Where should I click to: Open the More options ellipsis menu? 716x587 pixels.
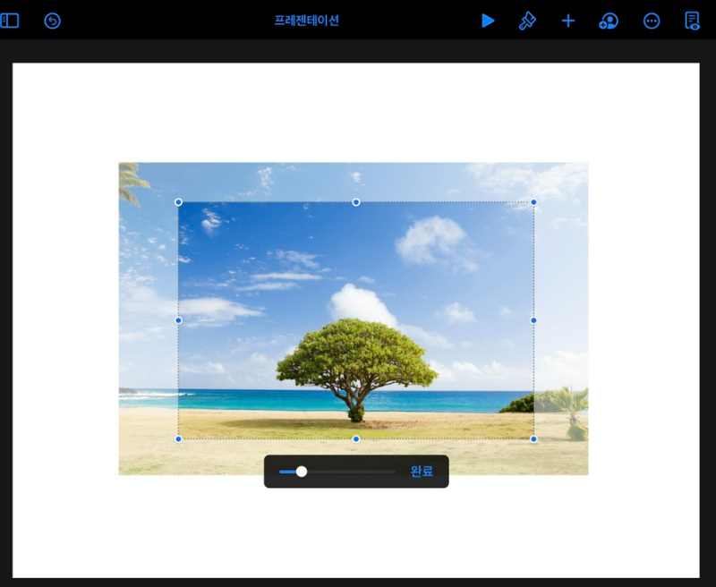pos(652,21)
